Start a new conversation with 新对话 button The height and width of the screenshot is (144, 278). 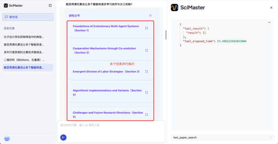[28, 17]
